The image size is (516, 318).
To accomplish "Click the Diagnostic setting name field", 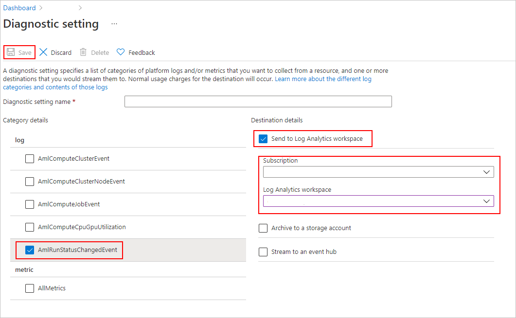I will pos(258,101).
